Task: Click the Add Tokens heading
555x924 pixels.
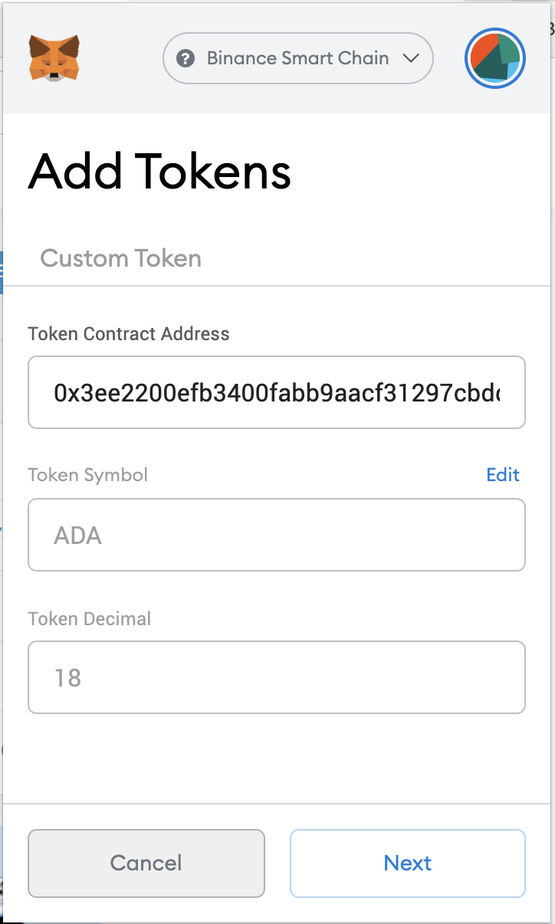Action: click(159, 172)
